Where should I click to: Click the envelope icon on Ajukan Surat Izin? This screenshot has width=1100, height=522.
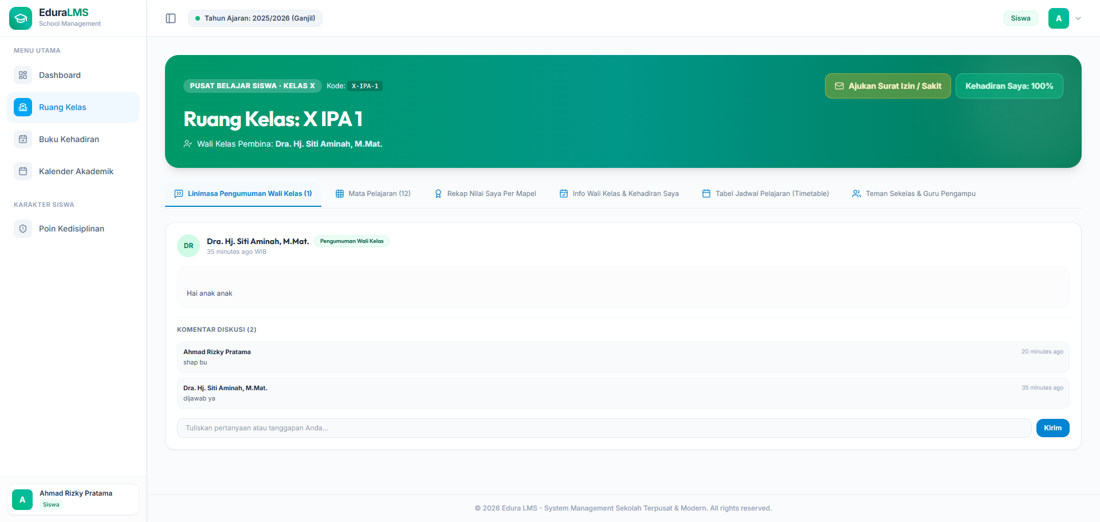[839, 86]
